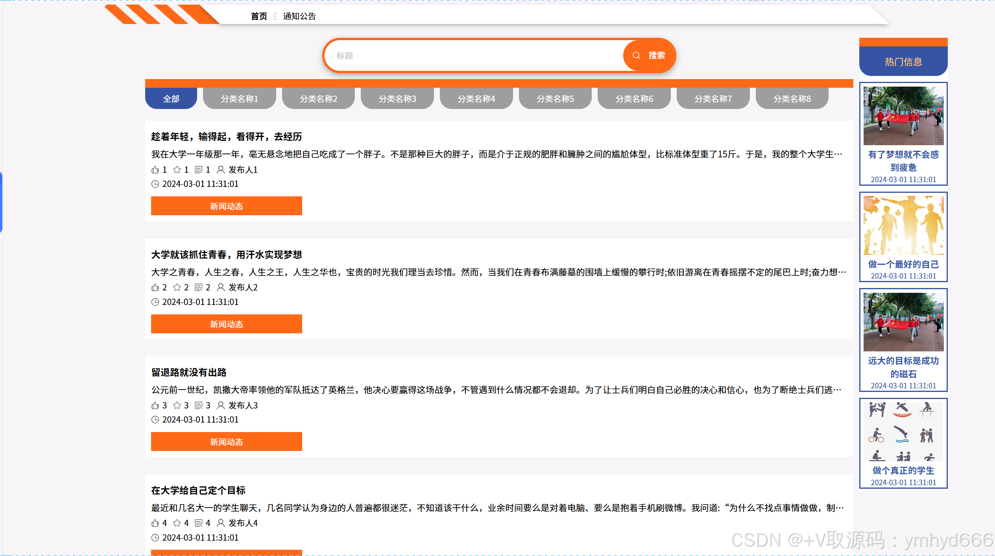This screenshot has height=556, width=995.
Task: Click the star favorite icon on first article
Action: point(177,170)
